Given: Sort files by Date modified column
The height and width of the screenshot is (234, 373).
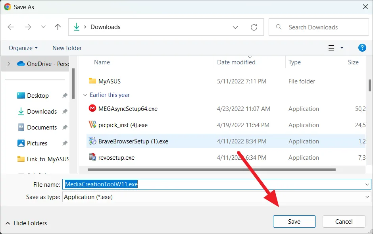Looking at the screenshot, I should point(236,62).
